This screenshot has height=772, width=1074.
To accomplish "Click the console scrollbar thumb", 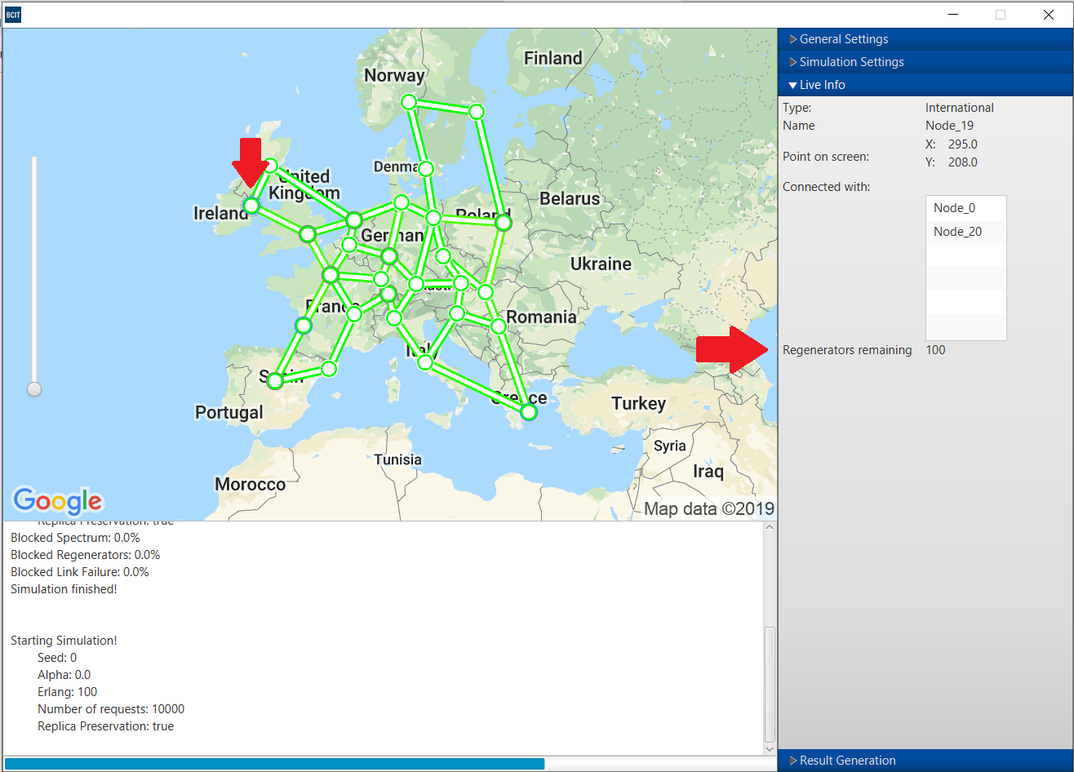I will click(770, 683).
